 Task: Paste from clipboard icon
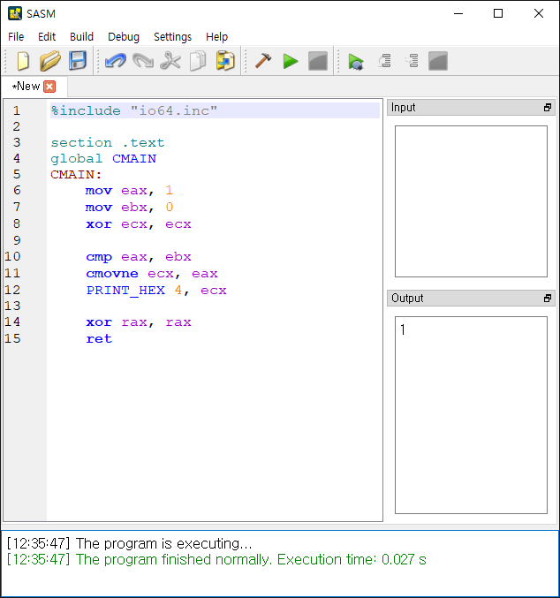coord(225,61)
